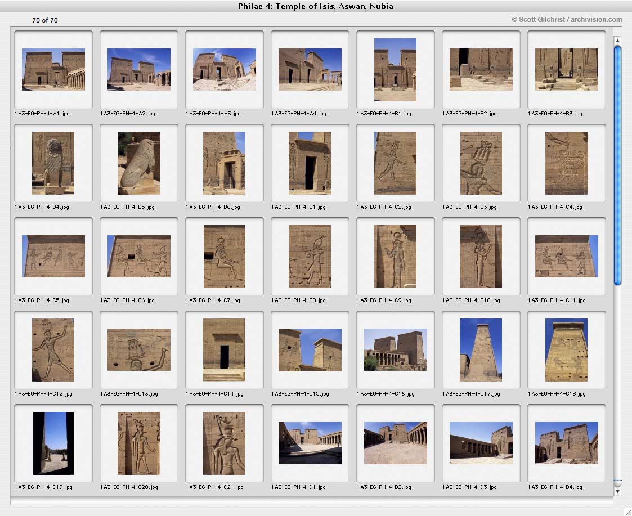Click the scroll down arrow
632x516 pixels.
pos(617,491)
